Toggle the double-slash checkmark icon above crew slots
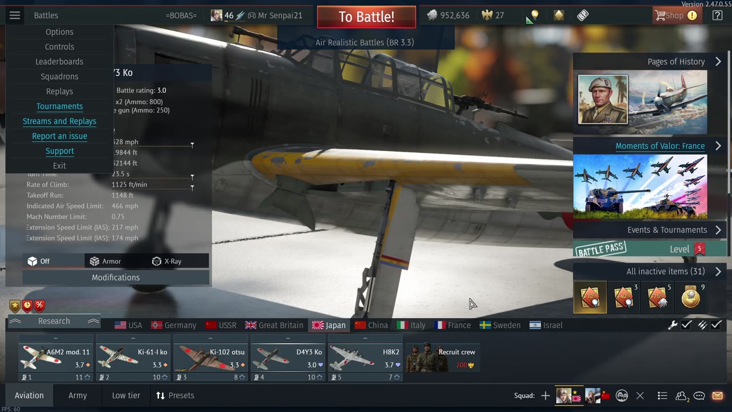732x412 pixels. (x=702, y=325)
